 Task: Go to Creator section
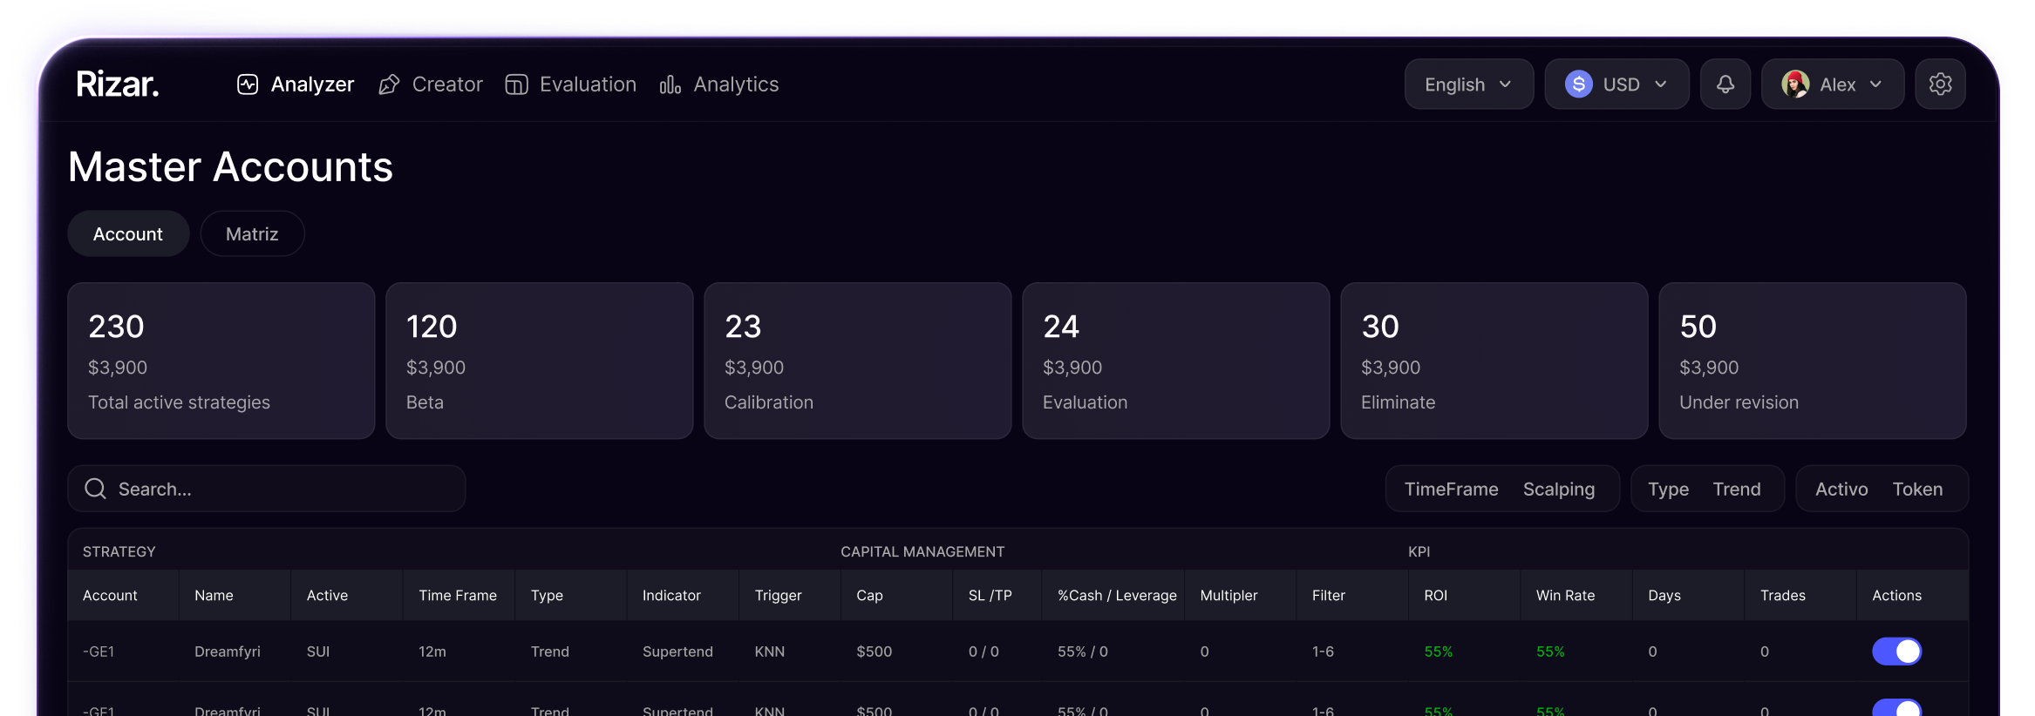click(x=431, y=84)
